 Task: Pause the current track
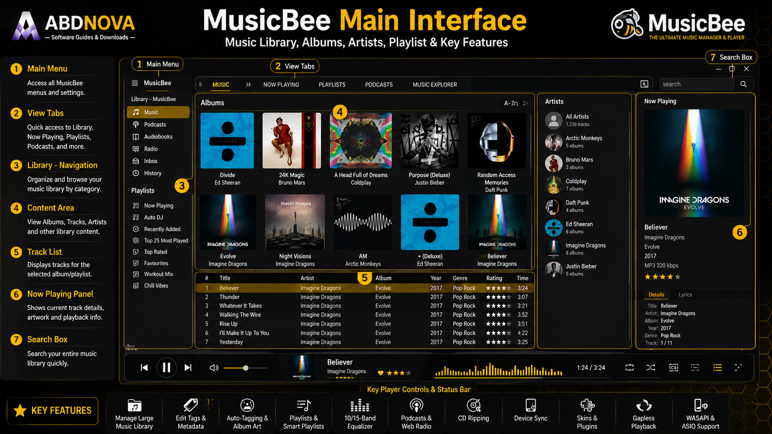[x=166, y=367]
